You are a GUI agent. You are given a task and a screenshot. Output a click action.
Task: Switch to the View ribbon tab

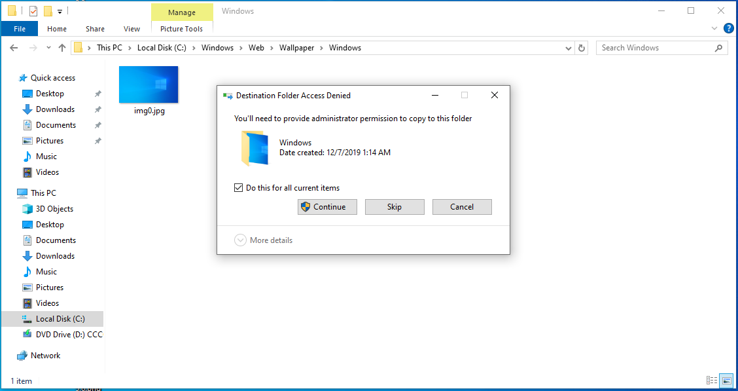pos(132,29)
